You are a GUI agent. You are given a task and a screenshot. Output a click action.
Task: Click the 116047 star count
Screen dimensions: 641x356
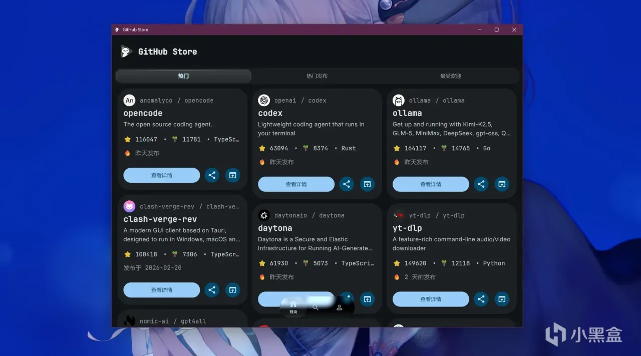point(146,140)
